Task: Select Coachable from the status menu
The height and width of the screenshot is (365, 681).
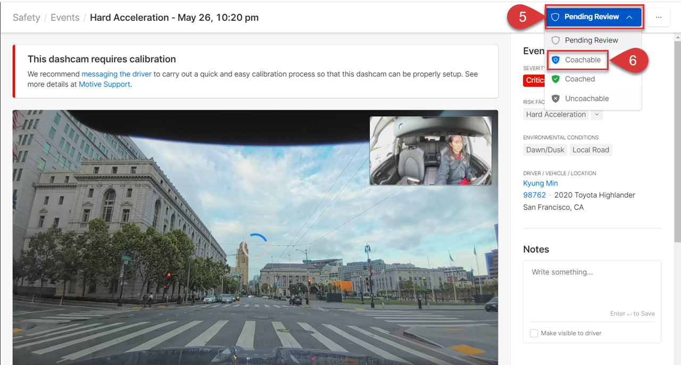Action: click(583, 60)
